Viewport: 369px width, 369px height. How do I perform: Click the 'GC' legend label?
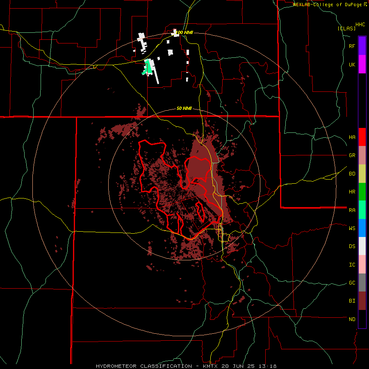coord(352,283)
